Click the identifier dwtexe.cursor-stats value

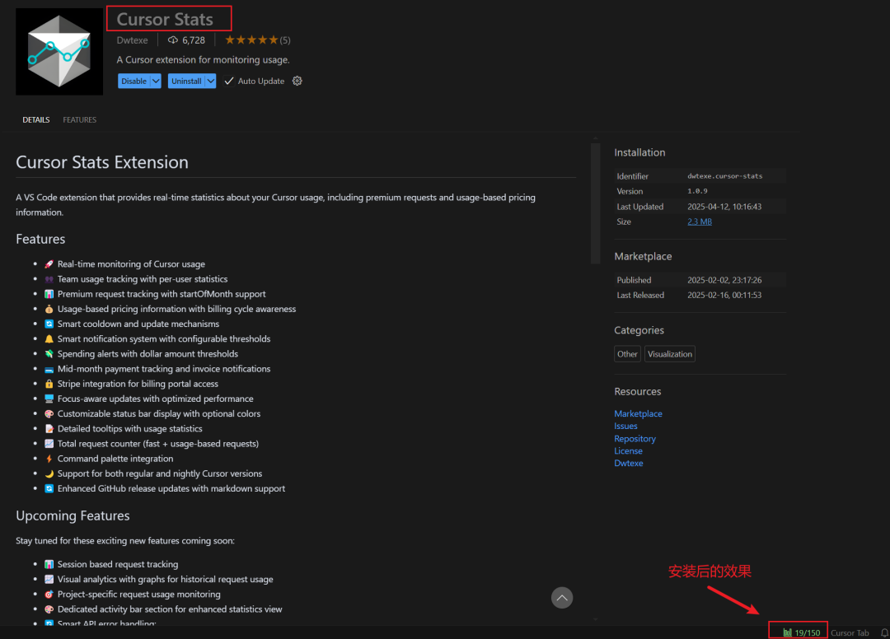(725, 176)
